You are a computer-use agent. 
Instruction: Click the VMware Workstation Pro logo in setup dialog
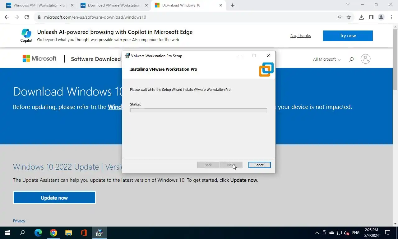click(266, 69)
